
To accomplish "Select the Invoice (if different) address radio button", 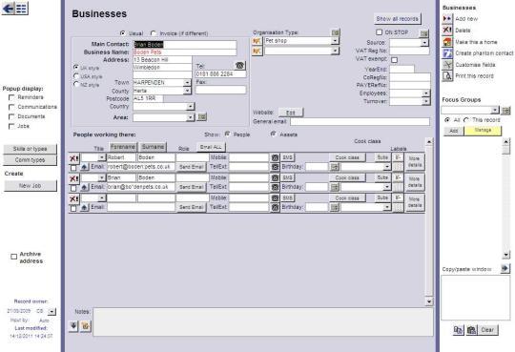I will pos(154,33).
